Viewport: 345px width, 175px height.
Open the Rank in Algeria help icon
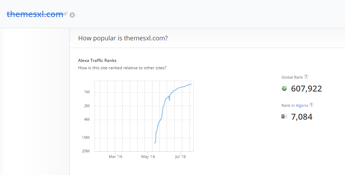tap(312, 104)
